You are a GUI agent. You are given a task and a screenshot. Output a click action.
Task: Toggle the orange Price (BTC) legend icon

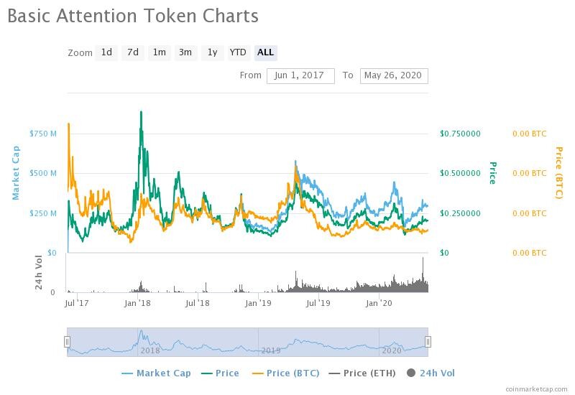[x=258, y=373]
